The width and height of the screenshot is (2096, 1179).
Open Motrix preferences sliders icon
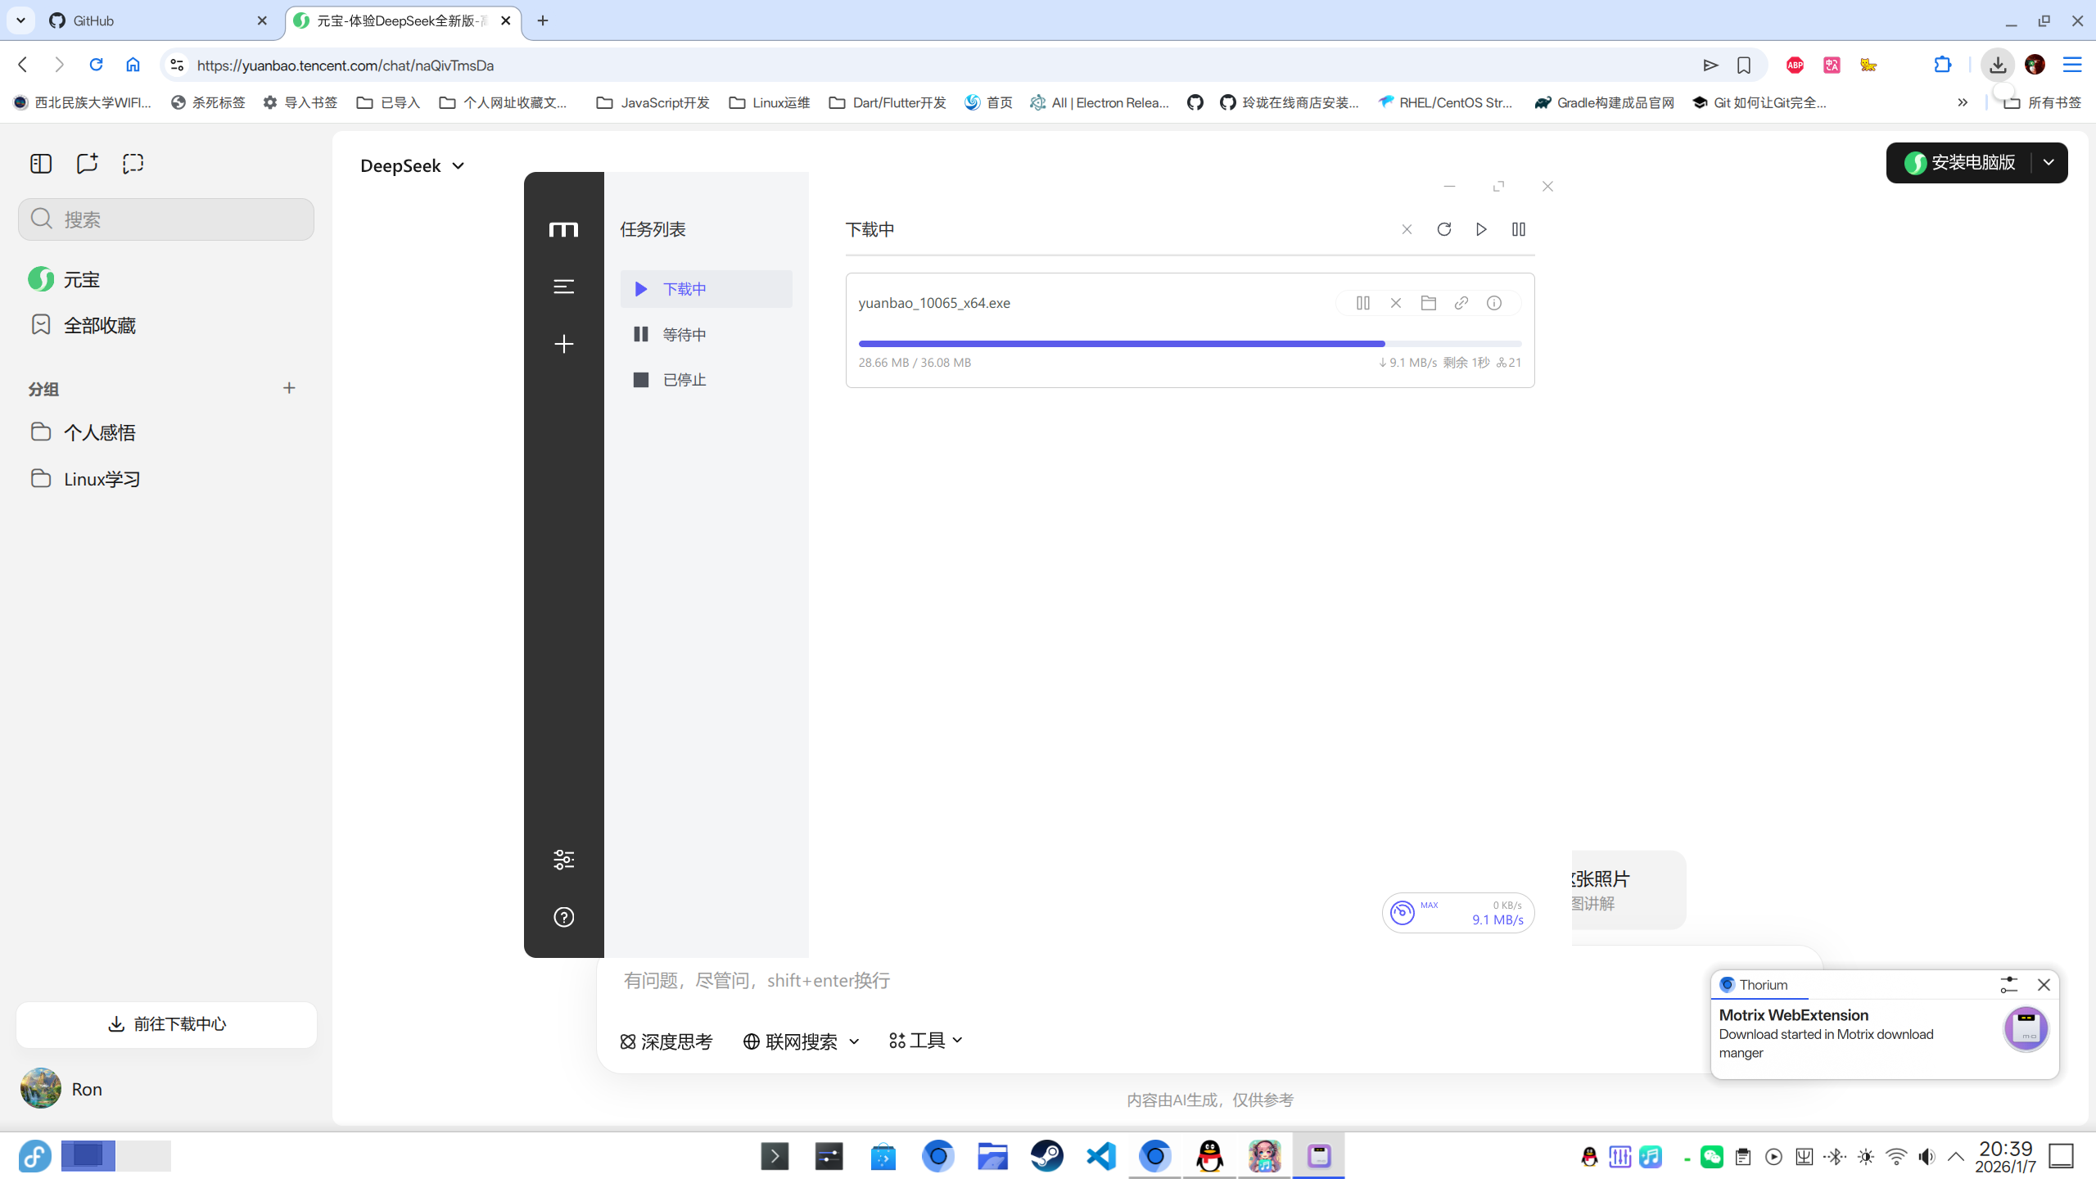click(563, 860)
